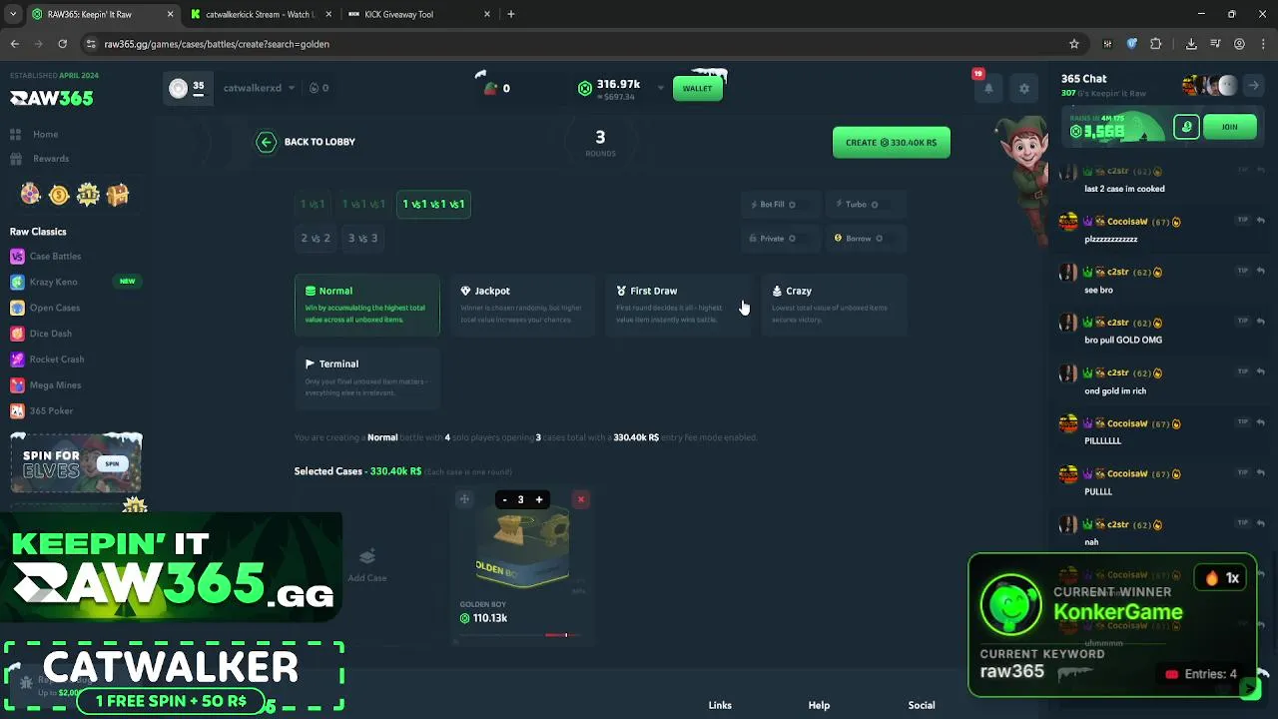Click the Spin for Elves banner
The width and height of the screenshot is (1278, 719).
point(76,463)
